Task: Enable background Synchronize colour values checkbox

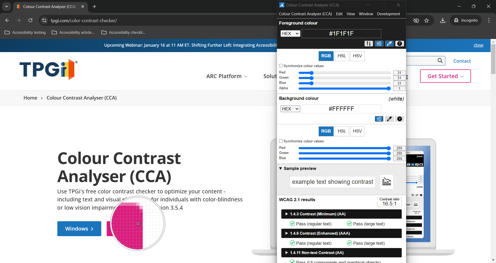Action: (281, 141)
